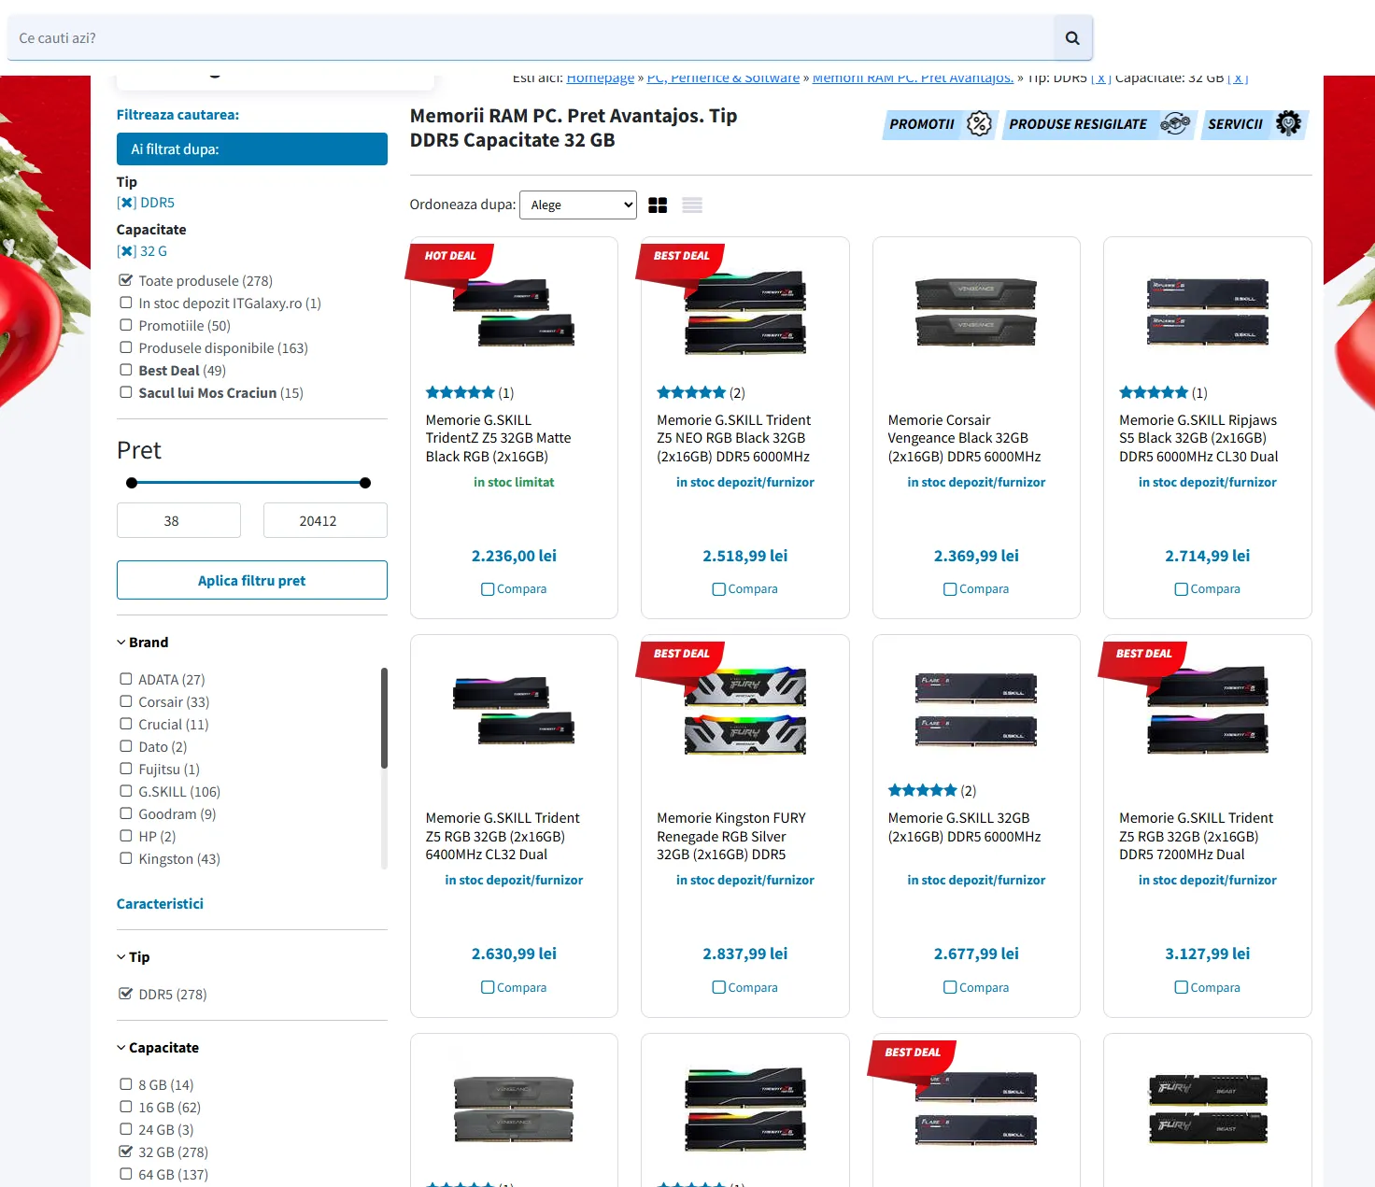Viewport: 1375px width, 1187px height.
Task: Switch to grid view layout
Action: pyautogui.click(x=658, y=205)
